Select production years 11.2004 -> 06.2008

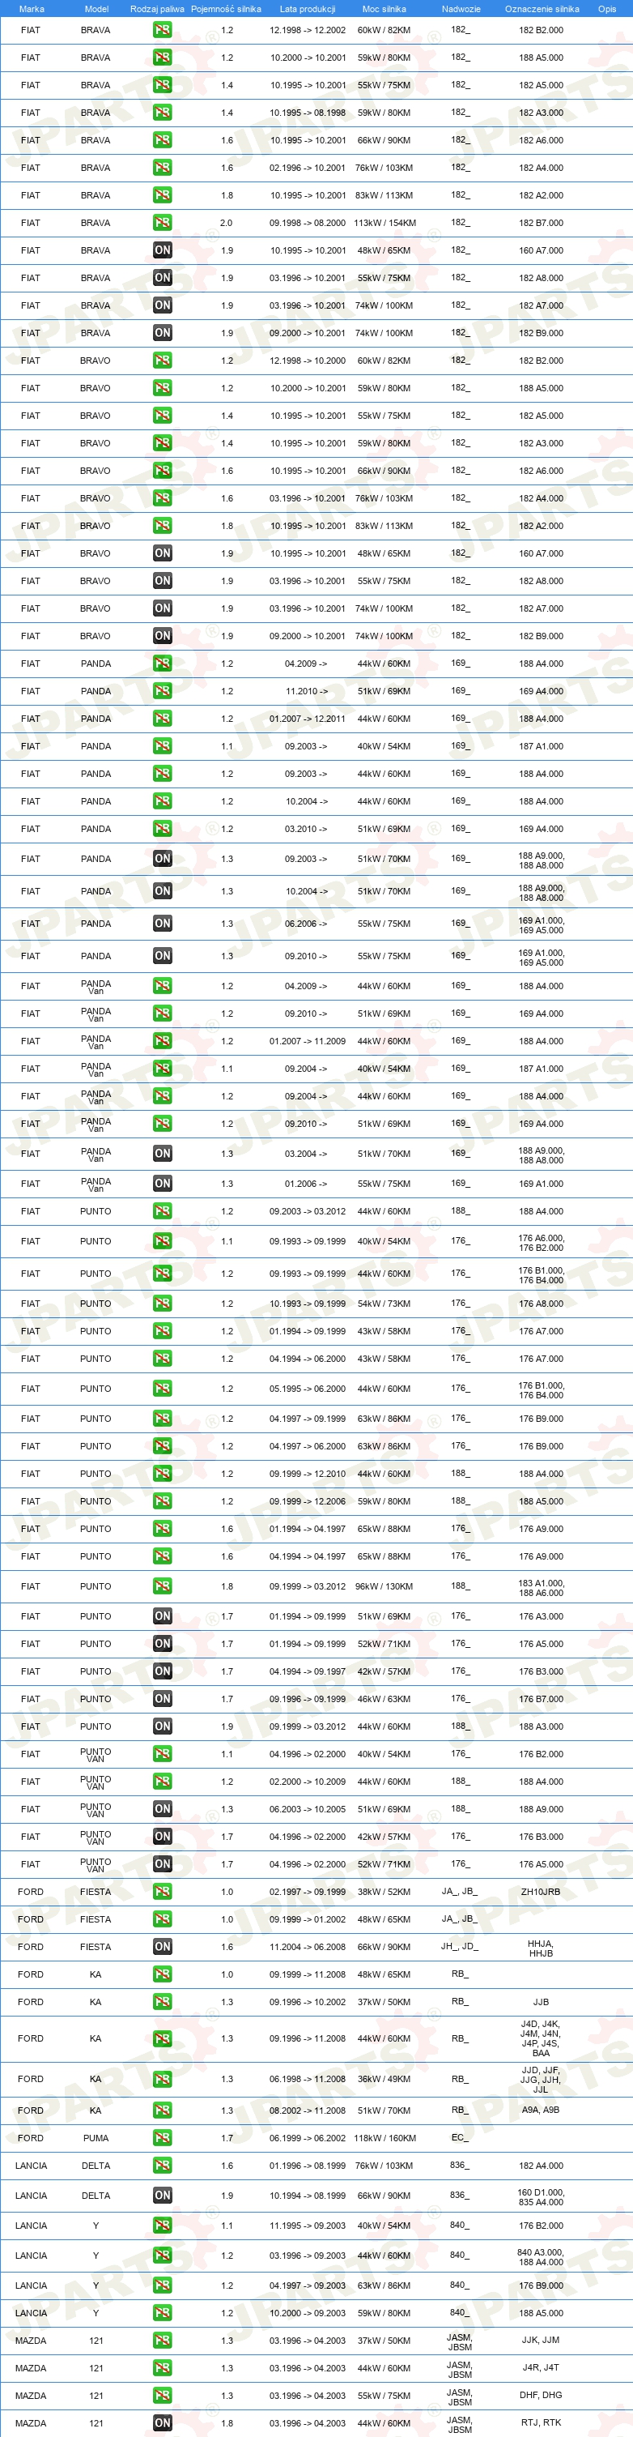pos(307,1946)
